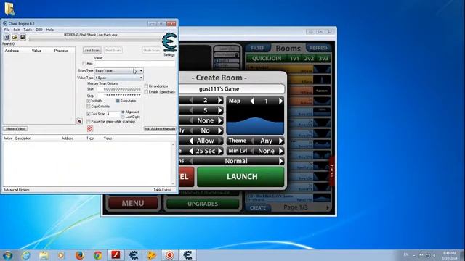Open the Value Type dropdown
Screen dimensions: 465x261
click(x=119, y=78)
